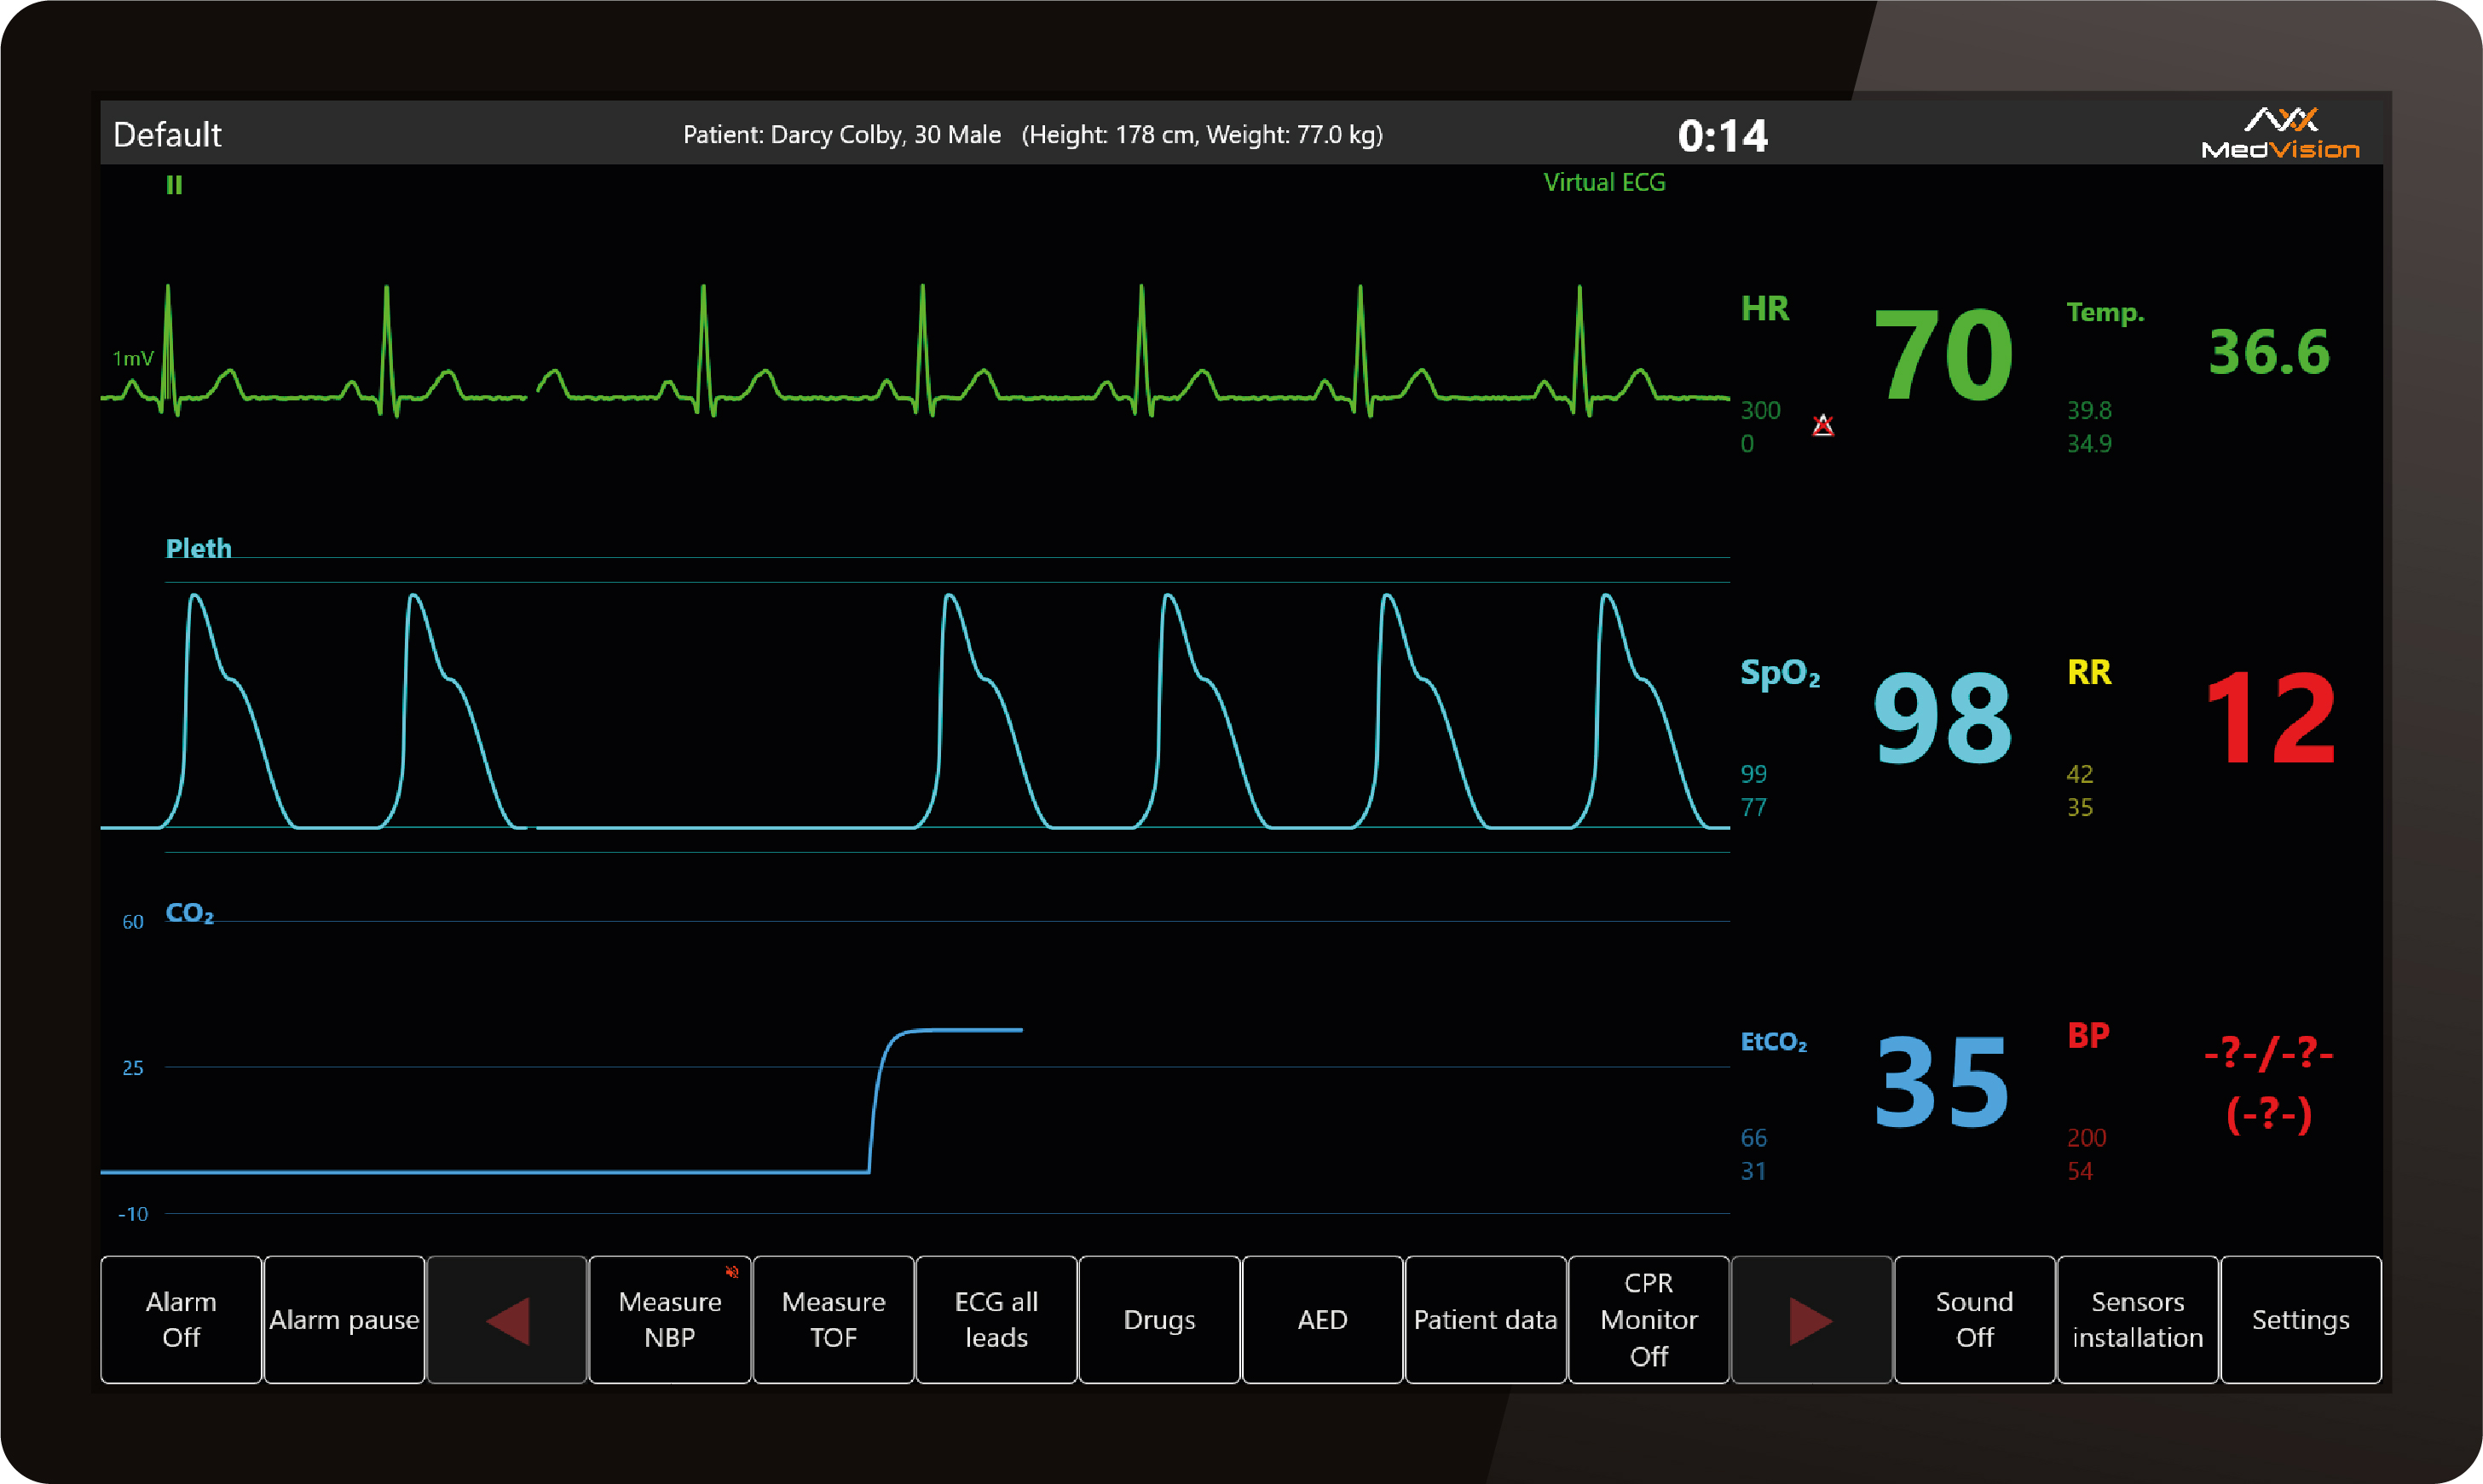Click the muted icon on Measure NBP

point(732,1272)
